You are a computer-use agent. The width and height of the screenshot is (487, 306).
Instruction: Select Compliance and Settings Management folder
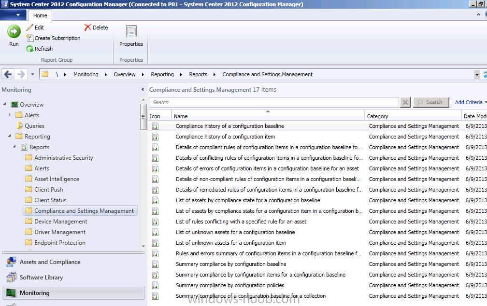click(80, 211)
